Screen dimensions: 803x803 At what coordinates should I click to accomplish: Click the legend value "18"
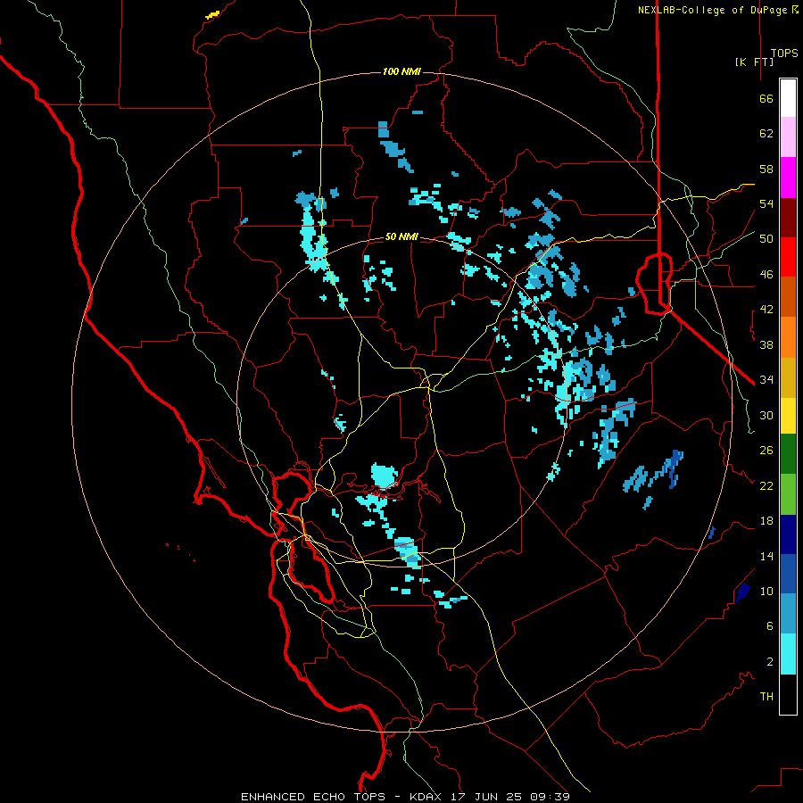(766, 521)
